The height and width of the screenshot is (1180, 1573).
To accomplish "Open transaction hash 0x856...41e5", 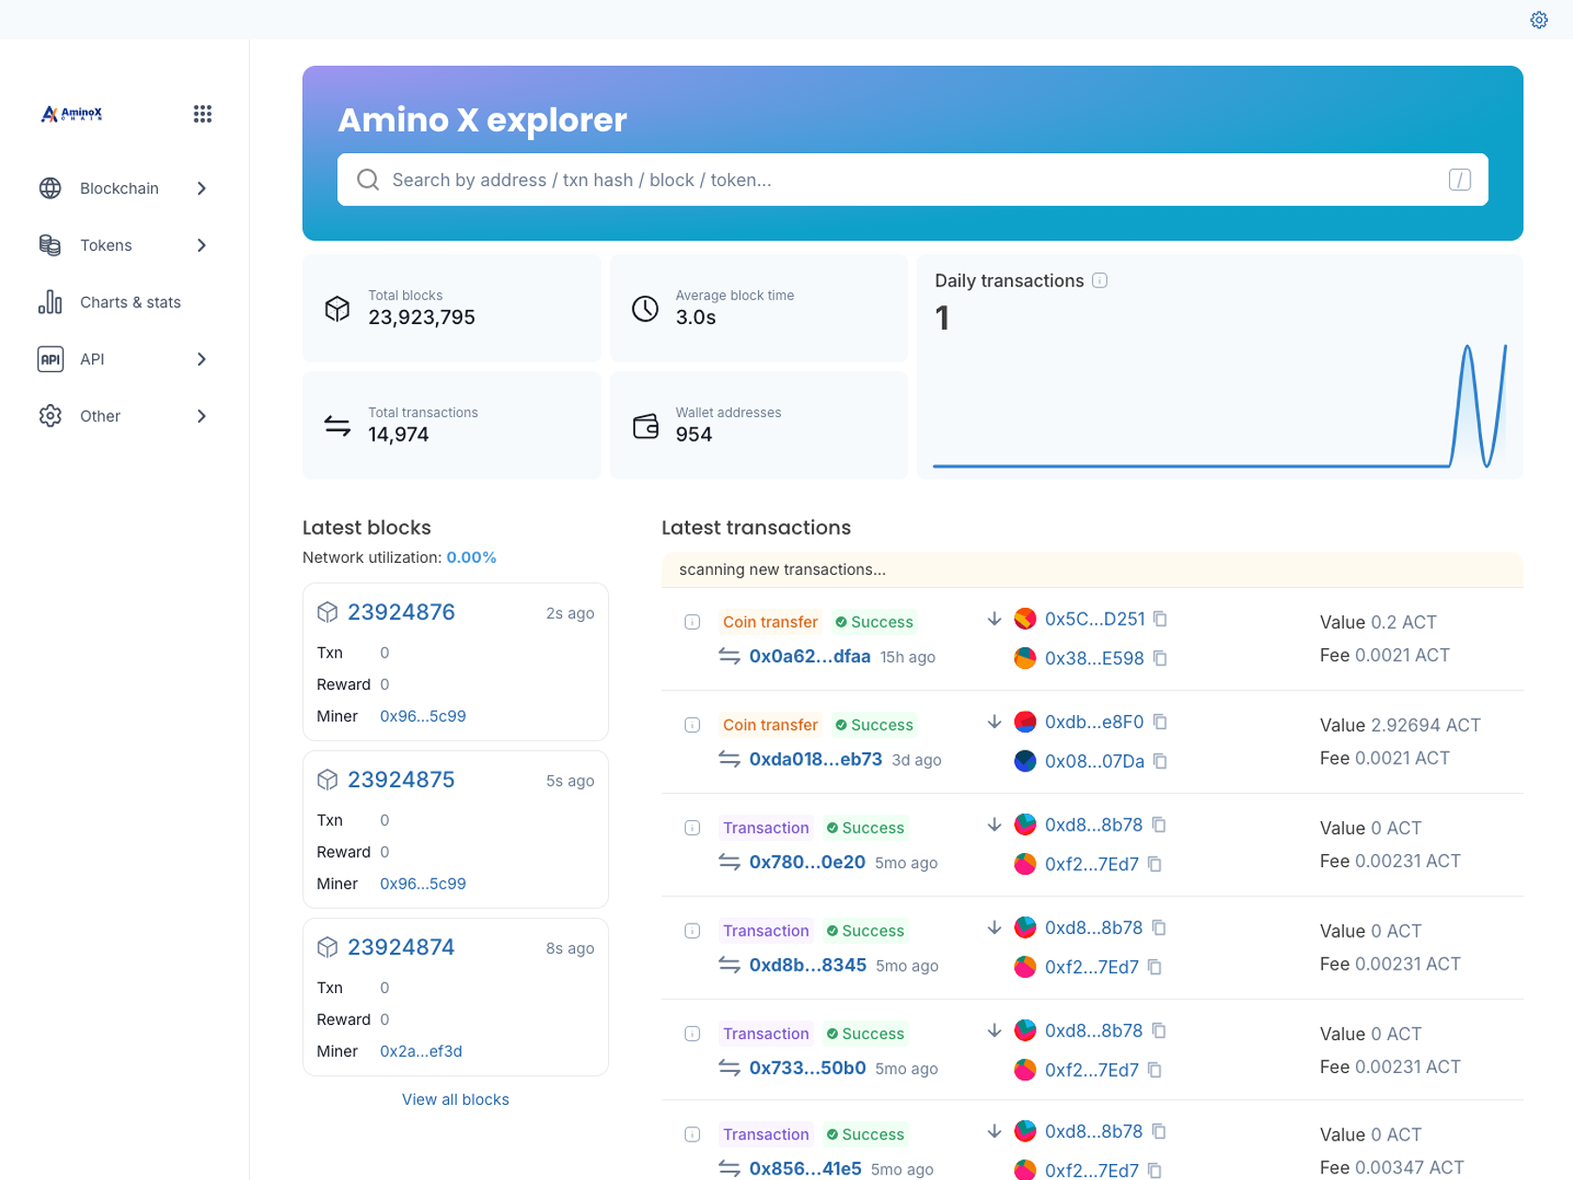I will pyautogui.click(x=805, y=1169).
